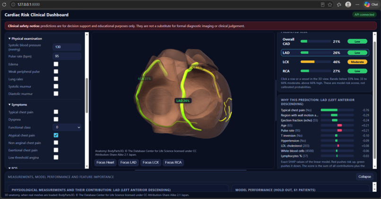Enable the Dyspnea checkbox
381x199 pixels.
56,119
